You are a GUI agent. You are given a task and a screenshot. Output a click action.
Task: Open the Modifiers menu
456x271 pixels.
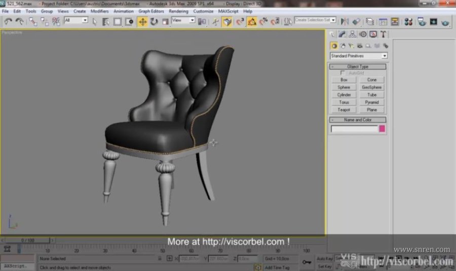(x=99, y=11)
